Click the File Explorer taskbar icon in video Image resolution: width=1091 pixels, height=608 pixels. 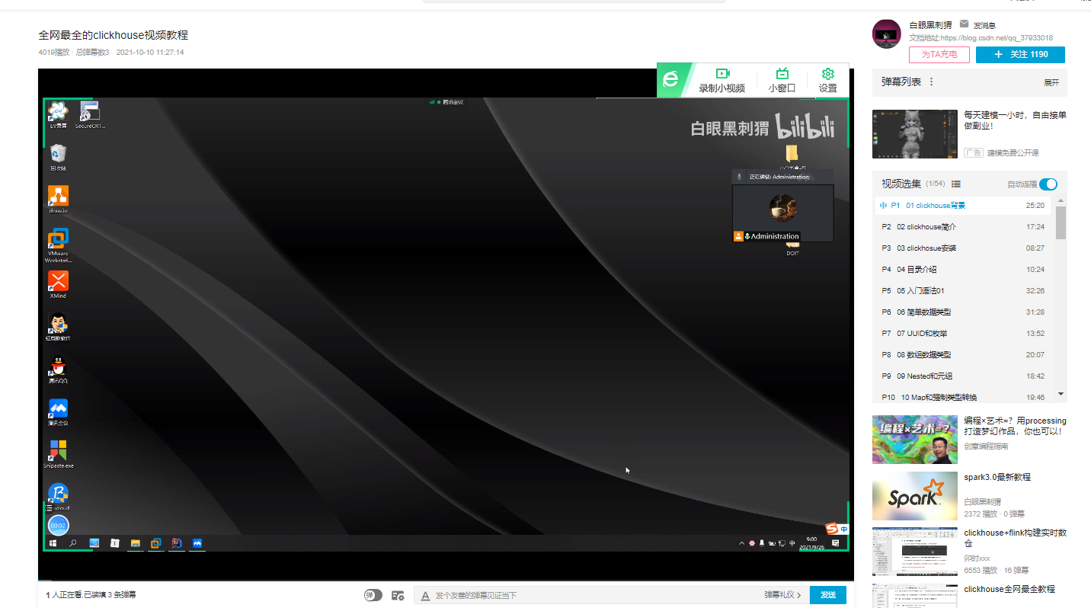click(x=135, y=543)
